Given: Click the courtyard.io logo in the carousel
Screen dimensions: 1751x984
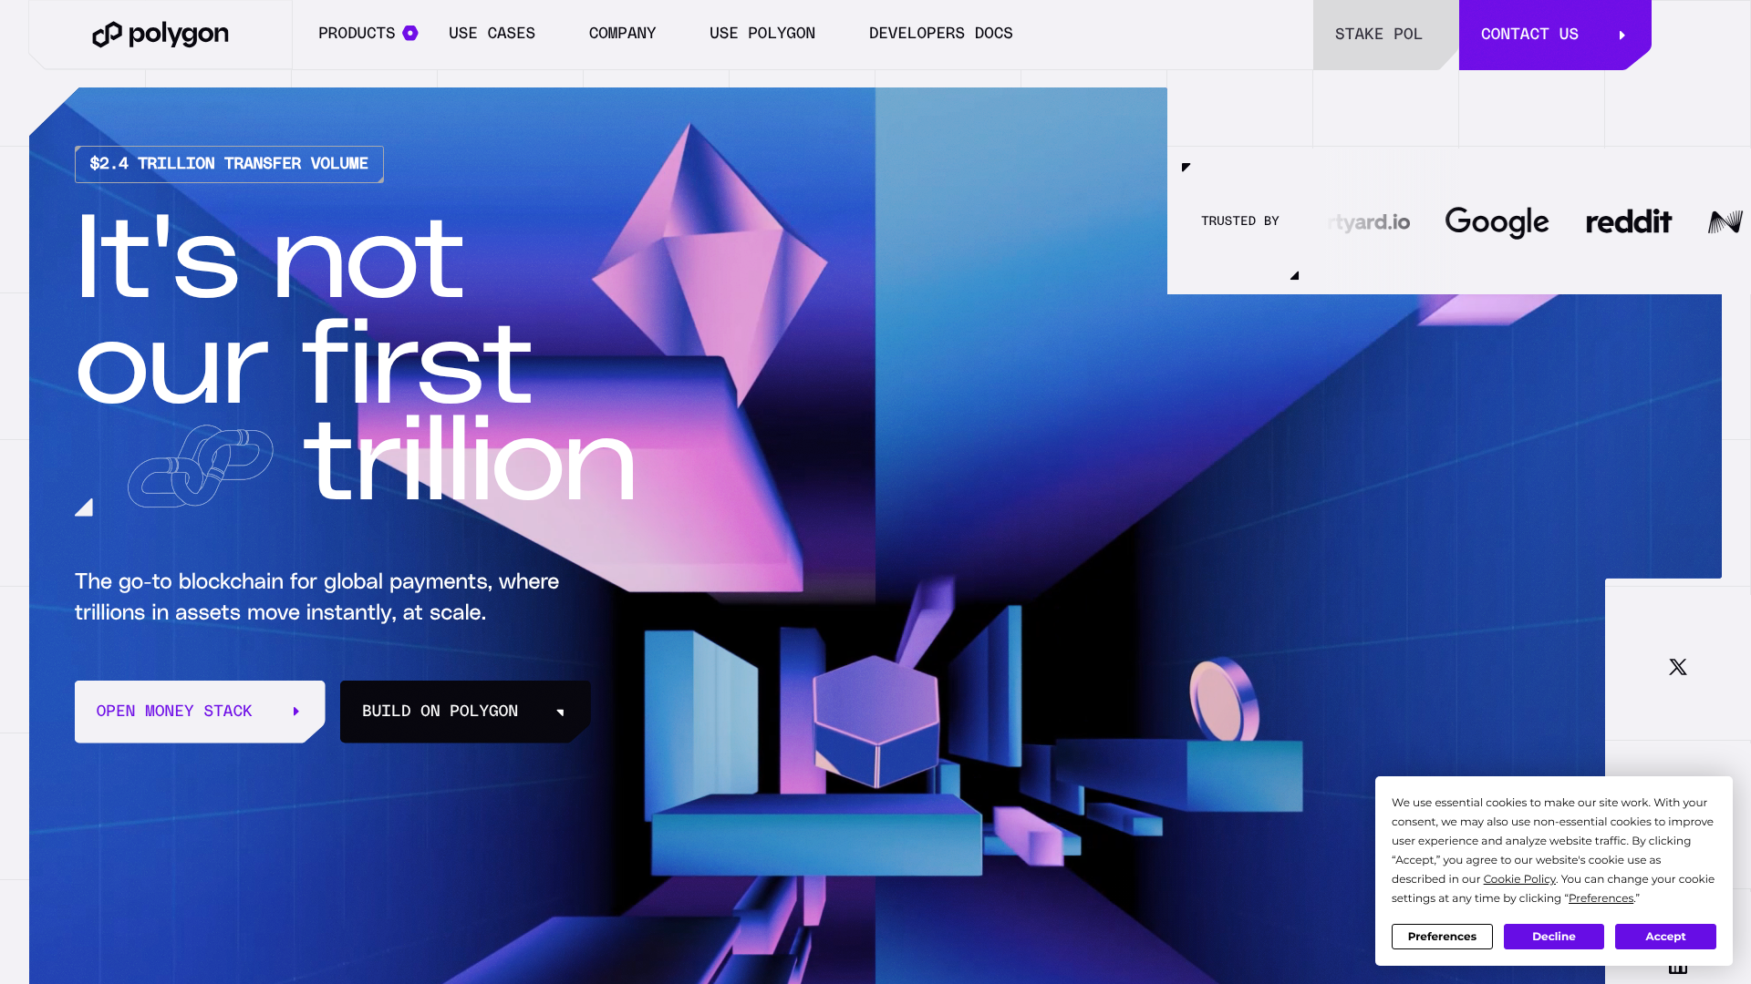Looking at the screenshot, I should click(x=1369, y=222).
